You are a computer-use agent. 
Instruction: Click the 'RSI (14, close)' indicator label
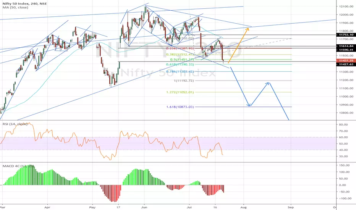(x=15, y=124)
